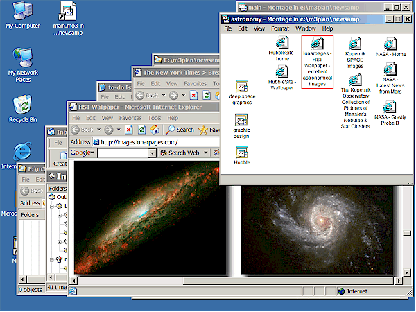
Task: Open Forward history dropdown in HST Wallpaper window
Action: click(119, 130)
